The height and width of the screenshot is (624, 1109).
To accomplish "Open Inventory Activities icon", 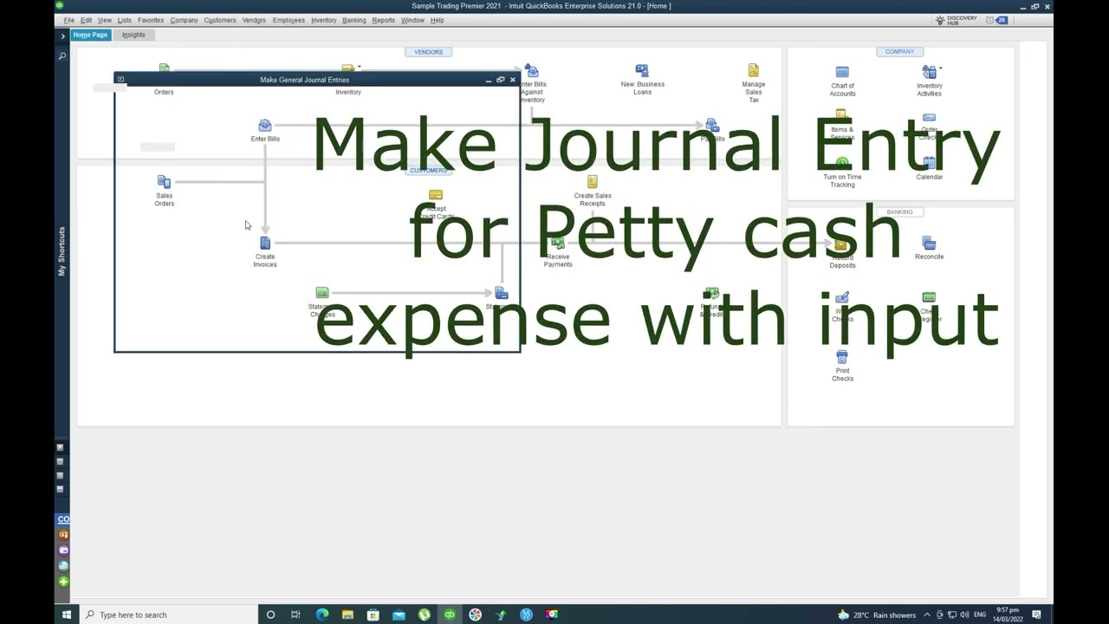I will [x=928, y=73].
